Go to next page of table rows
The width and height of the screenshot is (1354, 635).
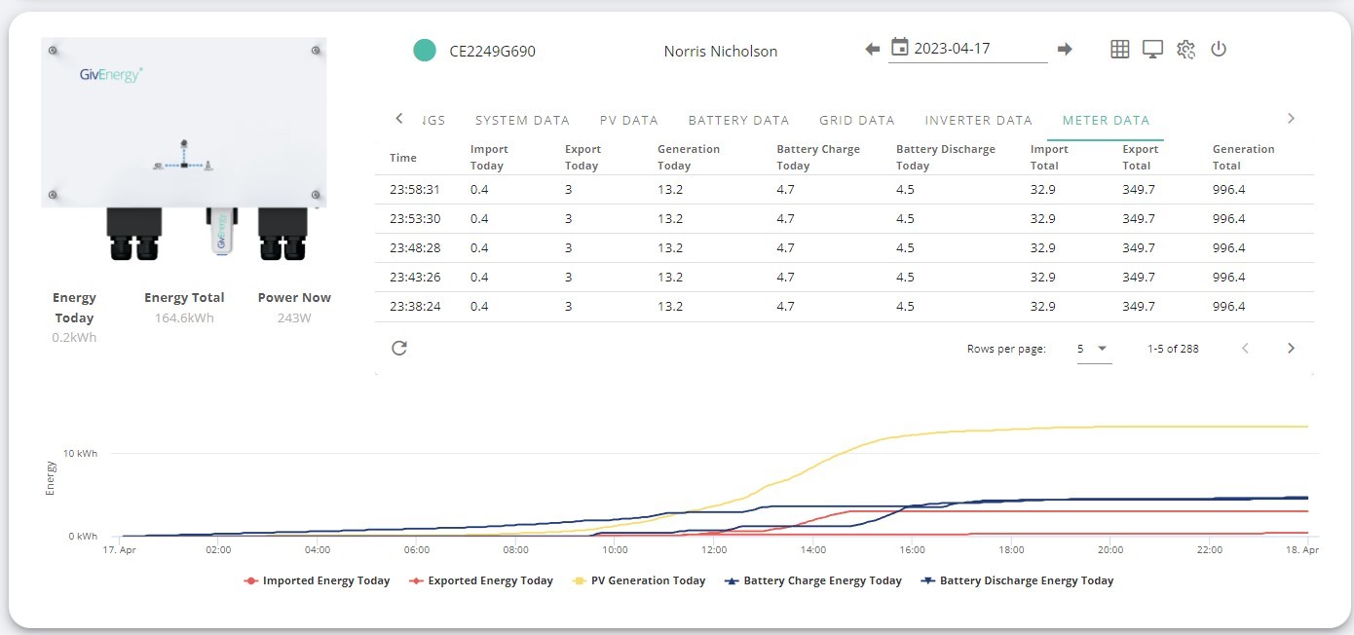click(x=1291, y=348)
